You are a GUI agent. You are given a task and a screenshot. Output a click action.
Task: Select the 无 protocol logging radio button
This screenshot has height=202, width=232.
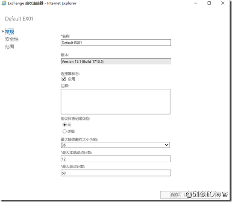[x=65, y=125]
